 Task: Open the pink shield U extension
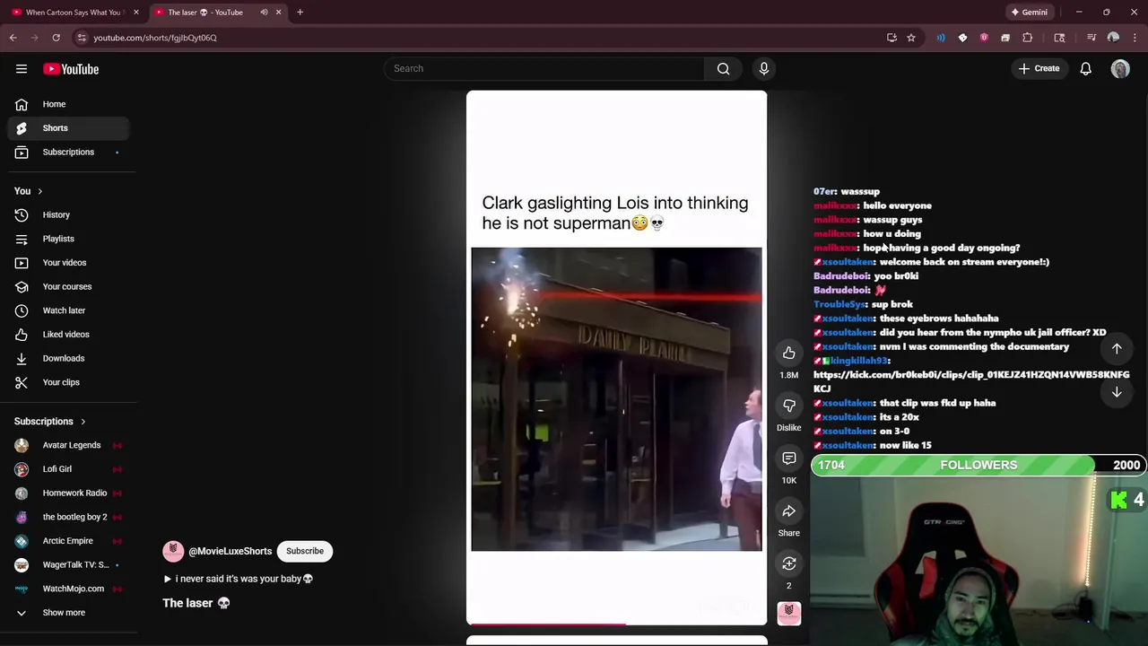[984, 38]
